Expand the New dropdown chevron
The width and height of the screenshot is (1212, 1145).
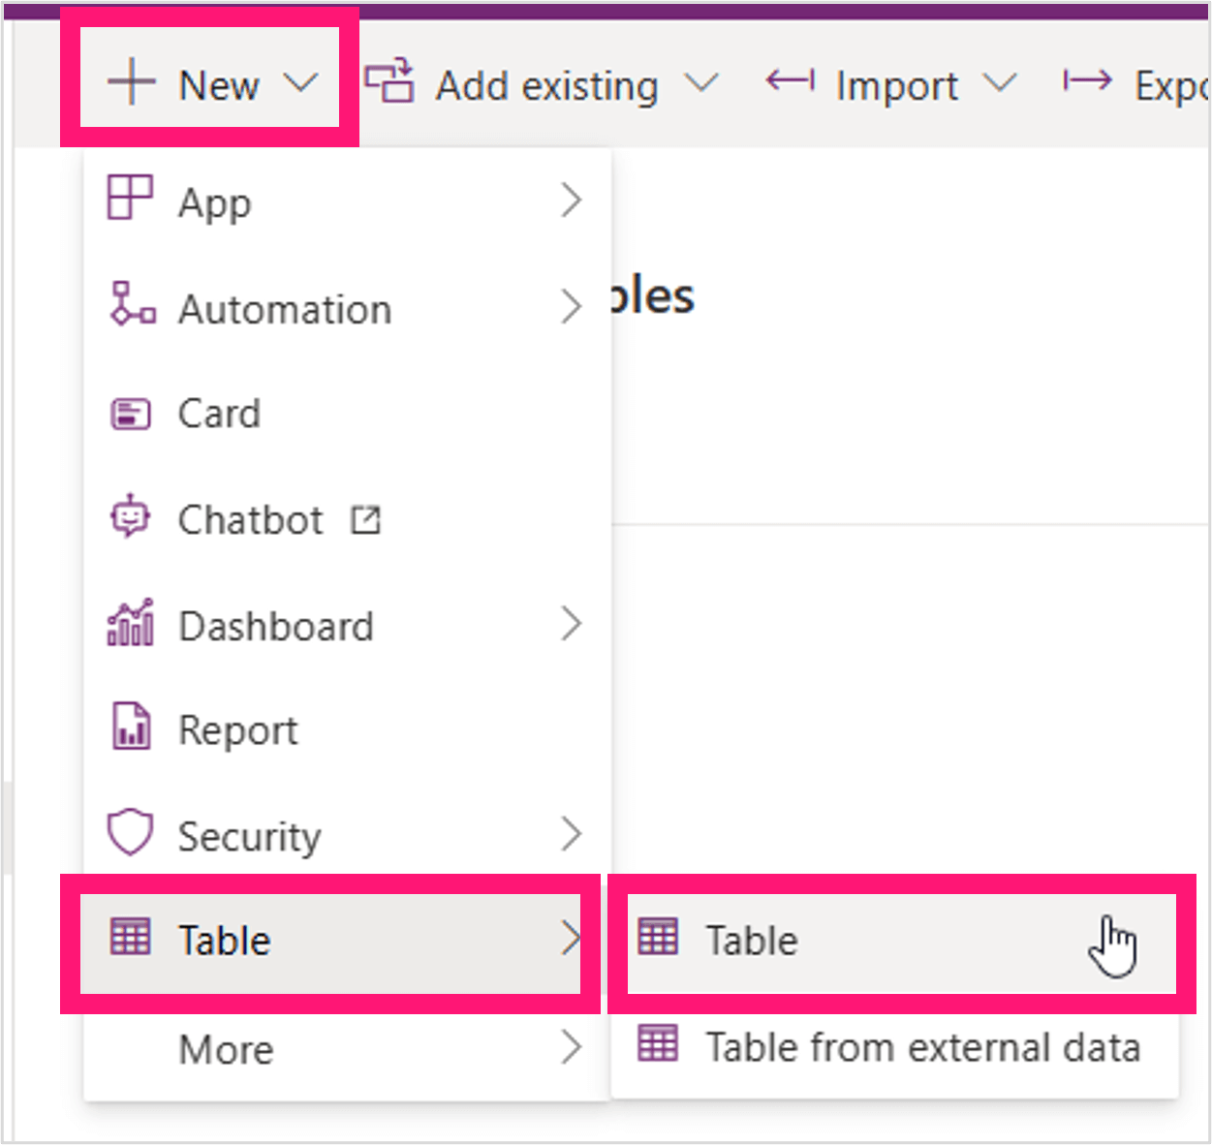[x=301, y=83]
